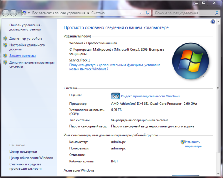
Task: Click shield icon next to 'Изменить параметры'
Action: 183,142
